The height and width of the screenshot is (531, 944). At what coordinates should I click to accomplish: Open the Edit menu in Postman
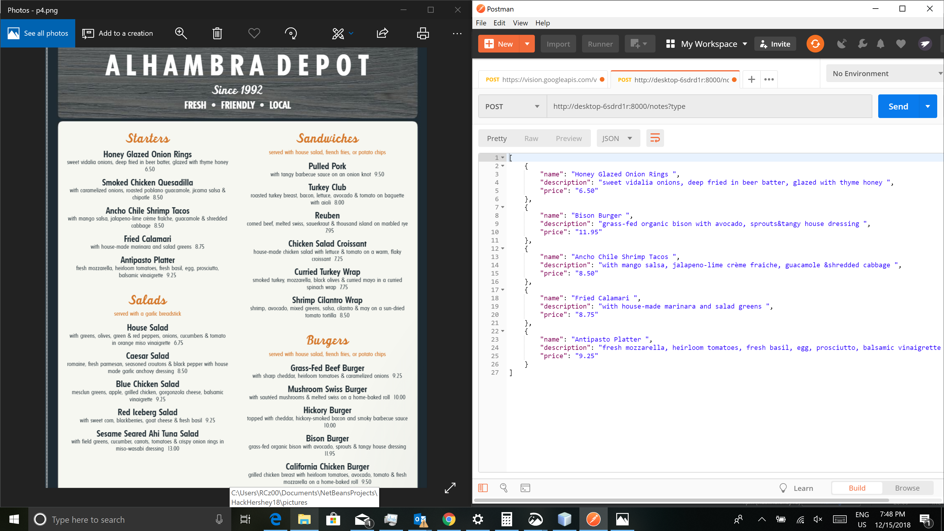499,23
